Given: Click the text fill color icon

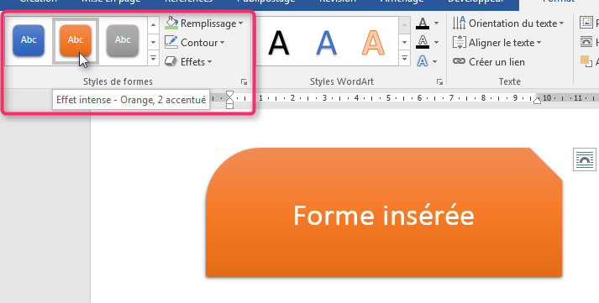Looking at the screenshot, I should [423, 24].
